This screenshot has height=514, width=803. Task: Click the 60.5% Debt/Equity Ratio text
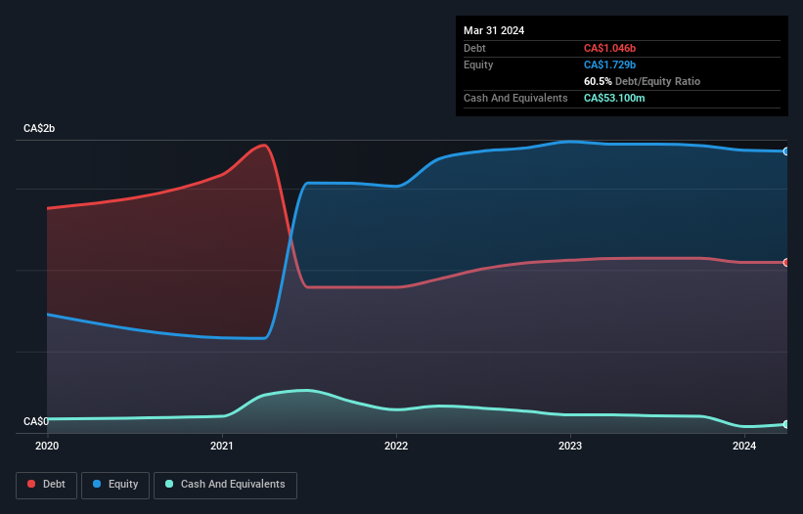[643, 81]
